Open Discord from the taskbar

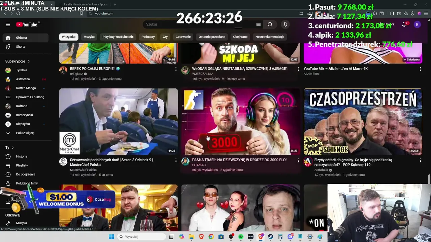(290, 237)
